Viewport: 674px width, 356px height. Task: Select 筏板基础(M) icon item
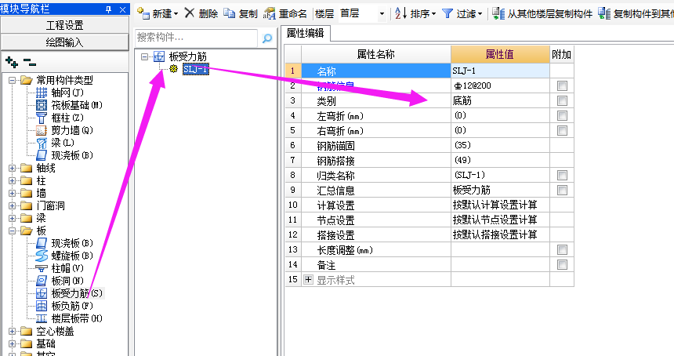pos(42,105)
